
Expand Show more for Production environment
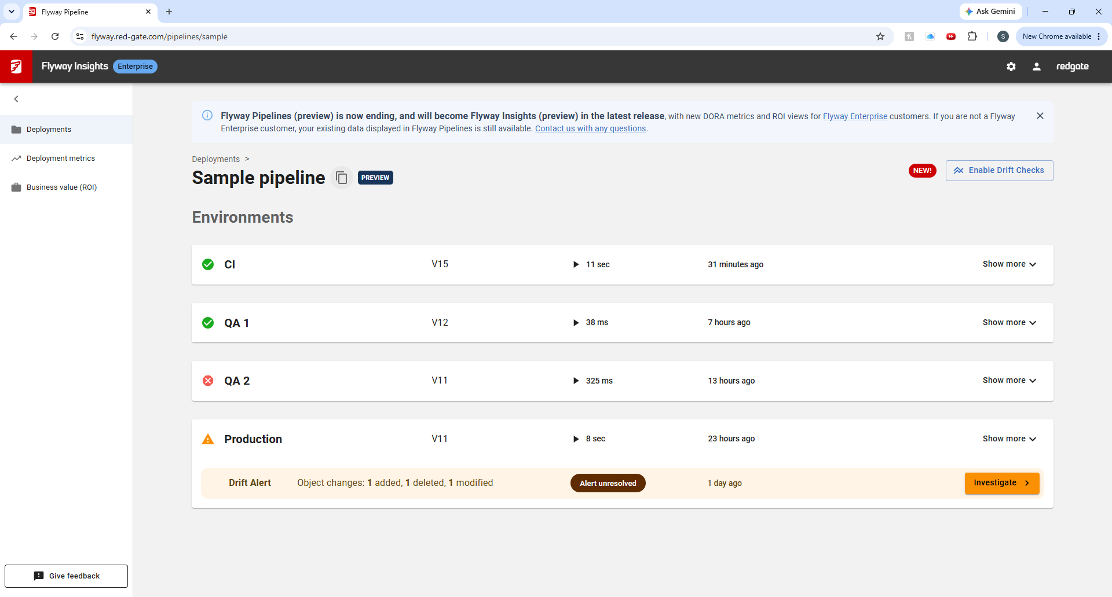point(1009,439)
